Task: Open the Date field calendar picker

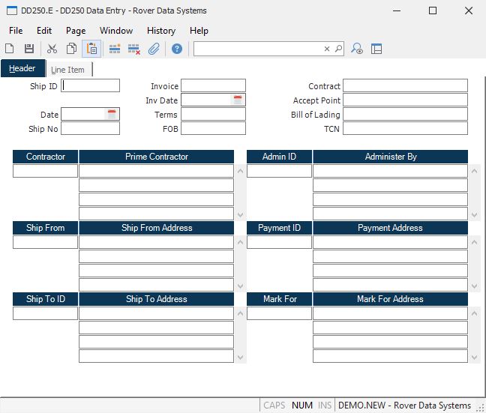Action: [112, 115]
